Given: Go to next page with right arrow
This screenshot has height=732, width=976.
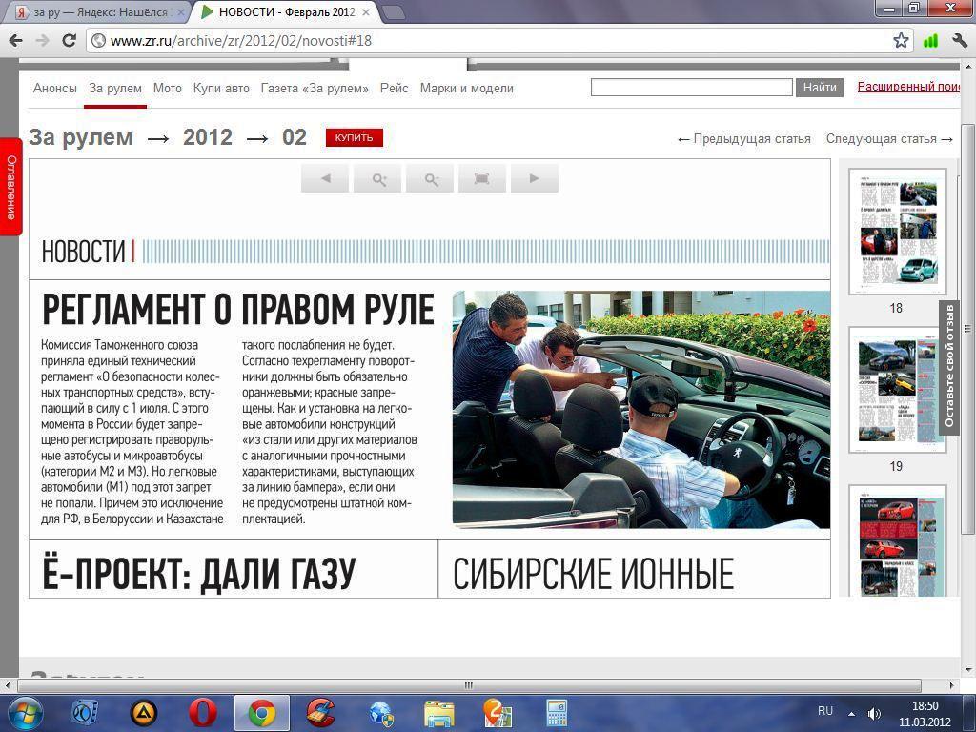Looking at the screenshot, I should pyautogui.click(x=535, y=178).
